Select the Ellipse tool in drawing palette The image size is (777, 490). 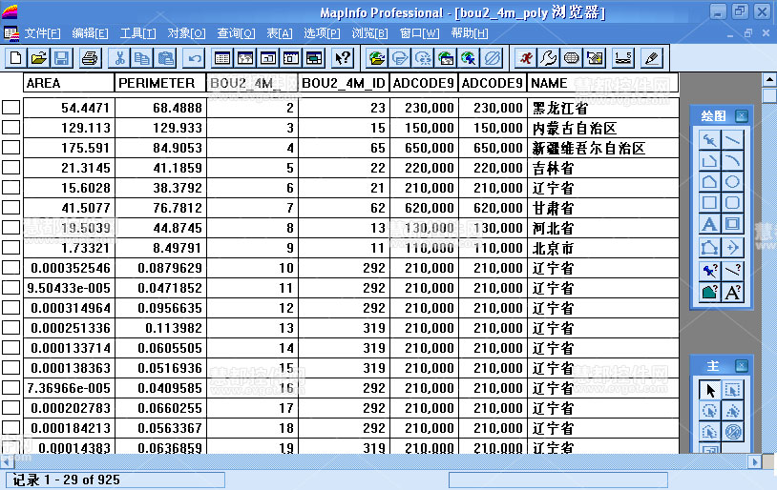732,182
